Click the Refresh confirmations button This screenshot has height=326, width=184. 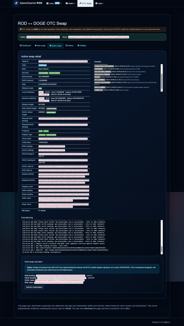click(34, 287)
